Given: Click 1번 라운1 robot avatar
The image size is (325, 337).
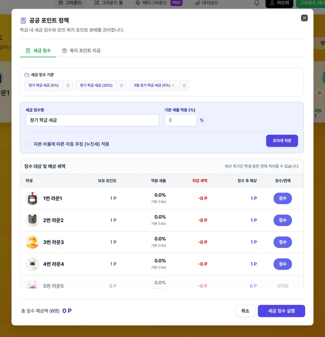Looking at the screenshot, I should pos(32,198).
